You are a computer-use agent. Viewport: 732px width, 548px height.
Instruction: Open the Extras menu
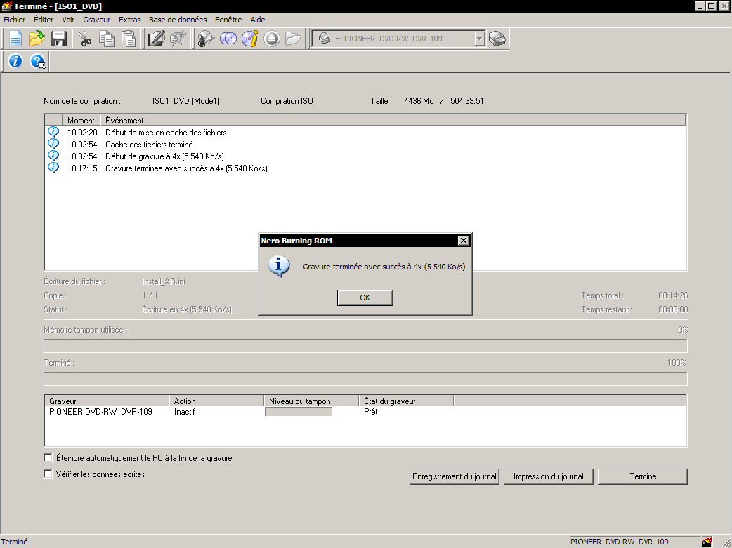pos(130,20)
